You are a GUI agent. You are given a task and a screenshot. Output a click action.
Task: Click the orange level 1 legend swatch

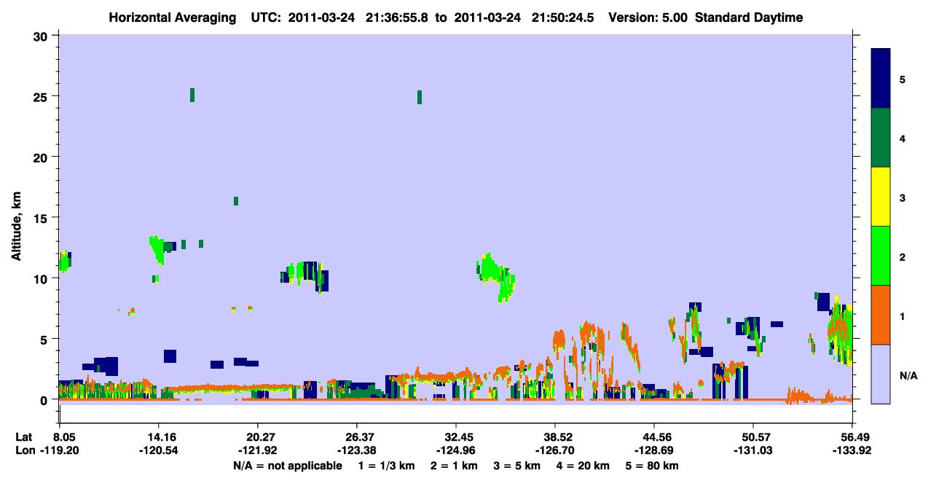coord(881,315)
